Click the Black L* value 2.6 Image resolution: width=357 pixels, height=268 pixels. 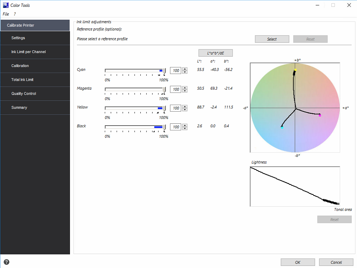point(199,126)
